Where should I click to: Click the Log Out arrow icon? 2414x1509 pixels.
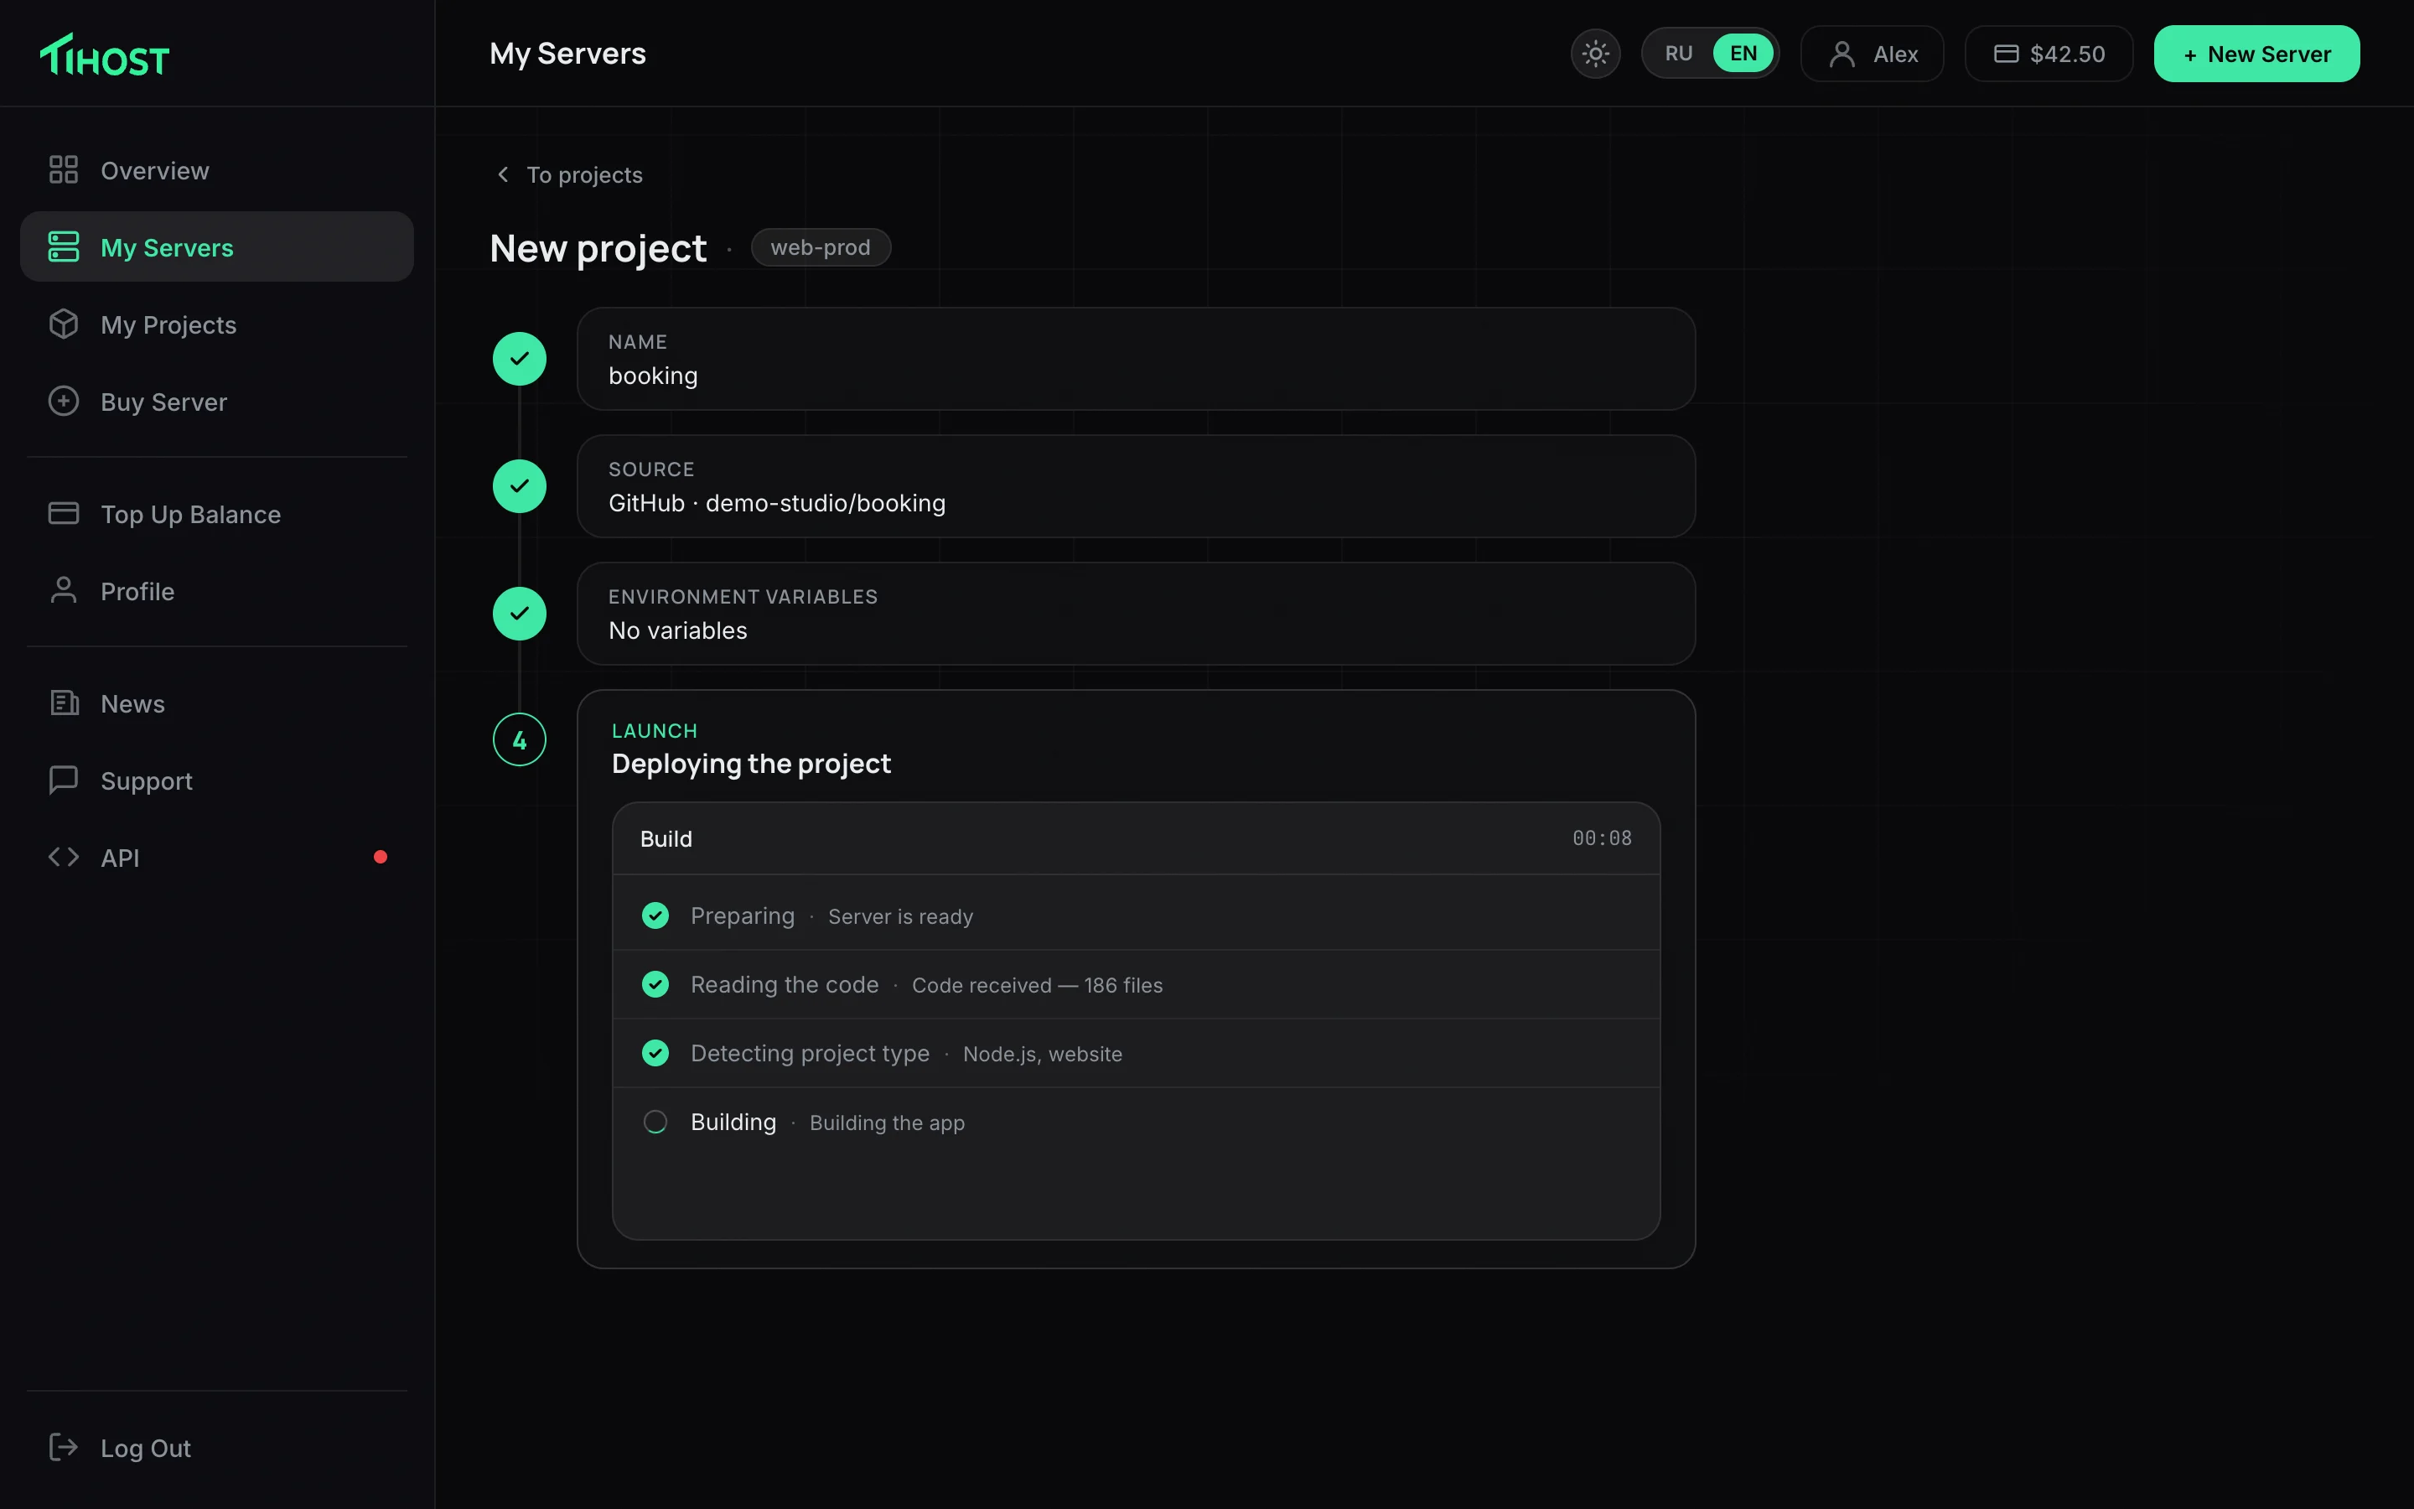(x=64, y=1447)
